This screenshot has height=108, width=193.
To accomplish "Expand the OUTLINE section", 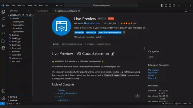I will (8, 97).
